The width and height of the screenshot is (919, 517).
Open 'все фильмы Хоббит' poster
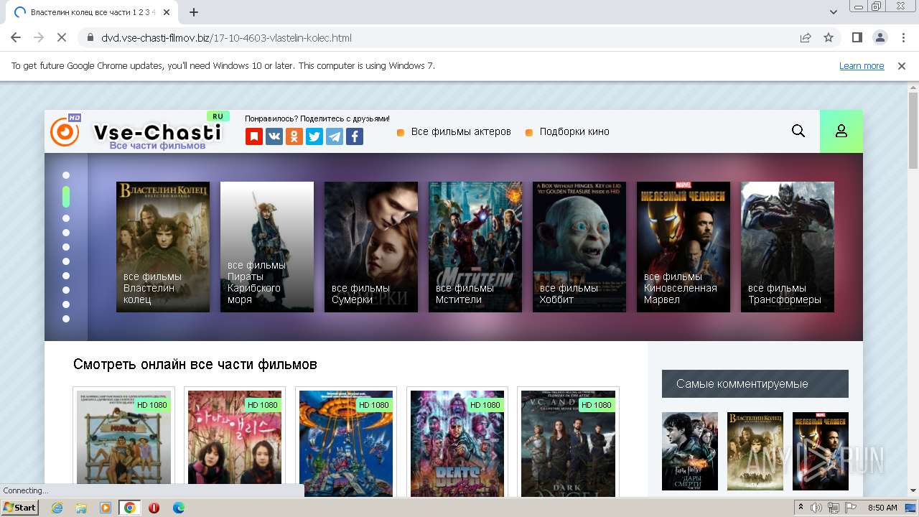pyautogui.click(x=579, y=247)
